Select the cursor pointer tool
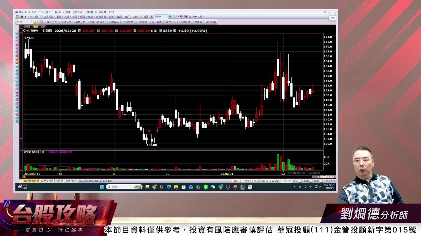This screenshot has height=236, width=421. [x=186, y=16]
